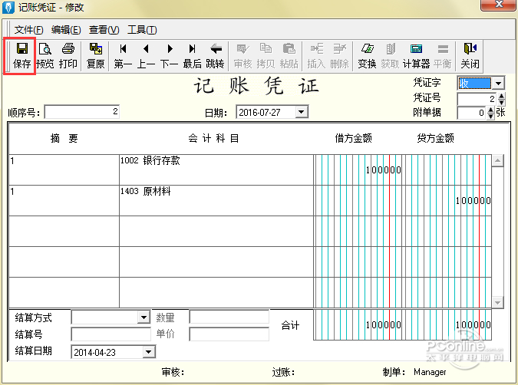Increase 附单据 count with up spinner
This screenshot has width=518, height=385.
[491, 110]
